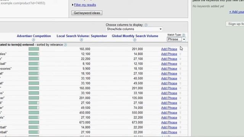This screenshot has width=244, height=137.
Task: Add Phrase for the 33,100 / 40,500 row
Action: click(x=169, y=78)
